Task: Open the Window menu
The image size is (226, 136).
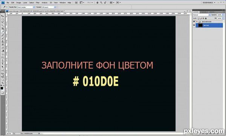Action: coord(63,3)
